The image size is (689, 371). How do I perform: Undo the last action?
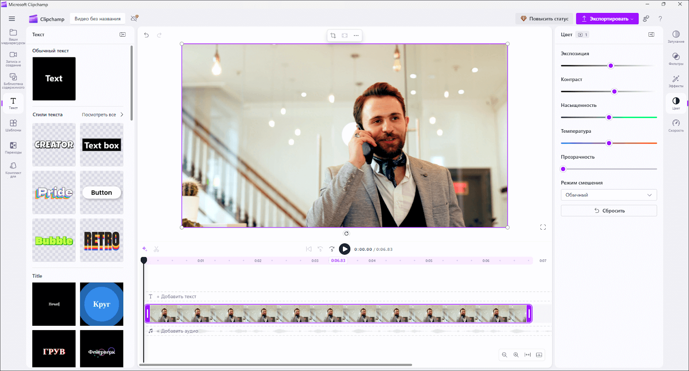point(146,35)
